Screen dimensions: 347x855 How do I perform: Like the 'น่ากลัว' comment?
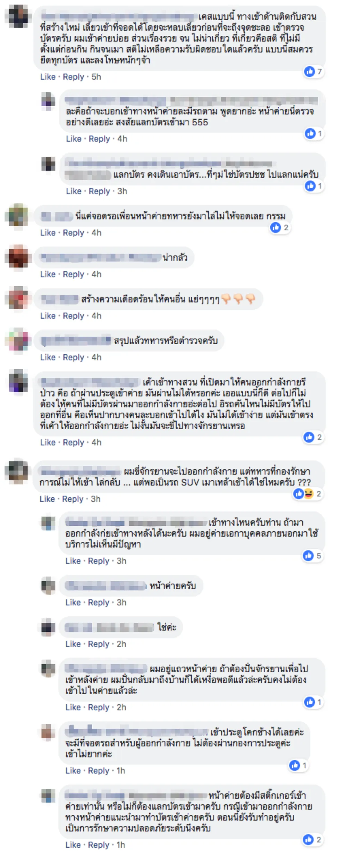pos(48,274)
